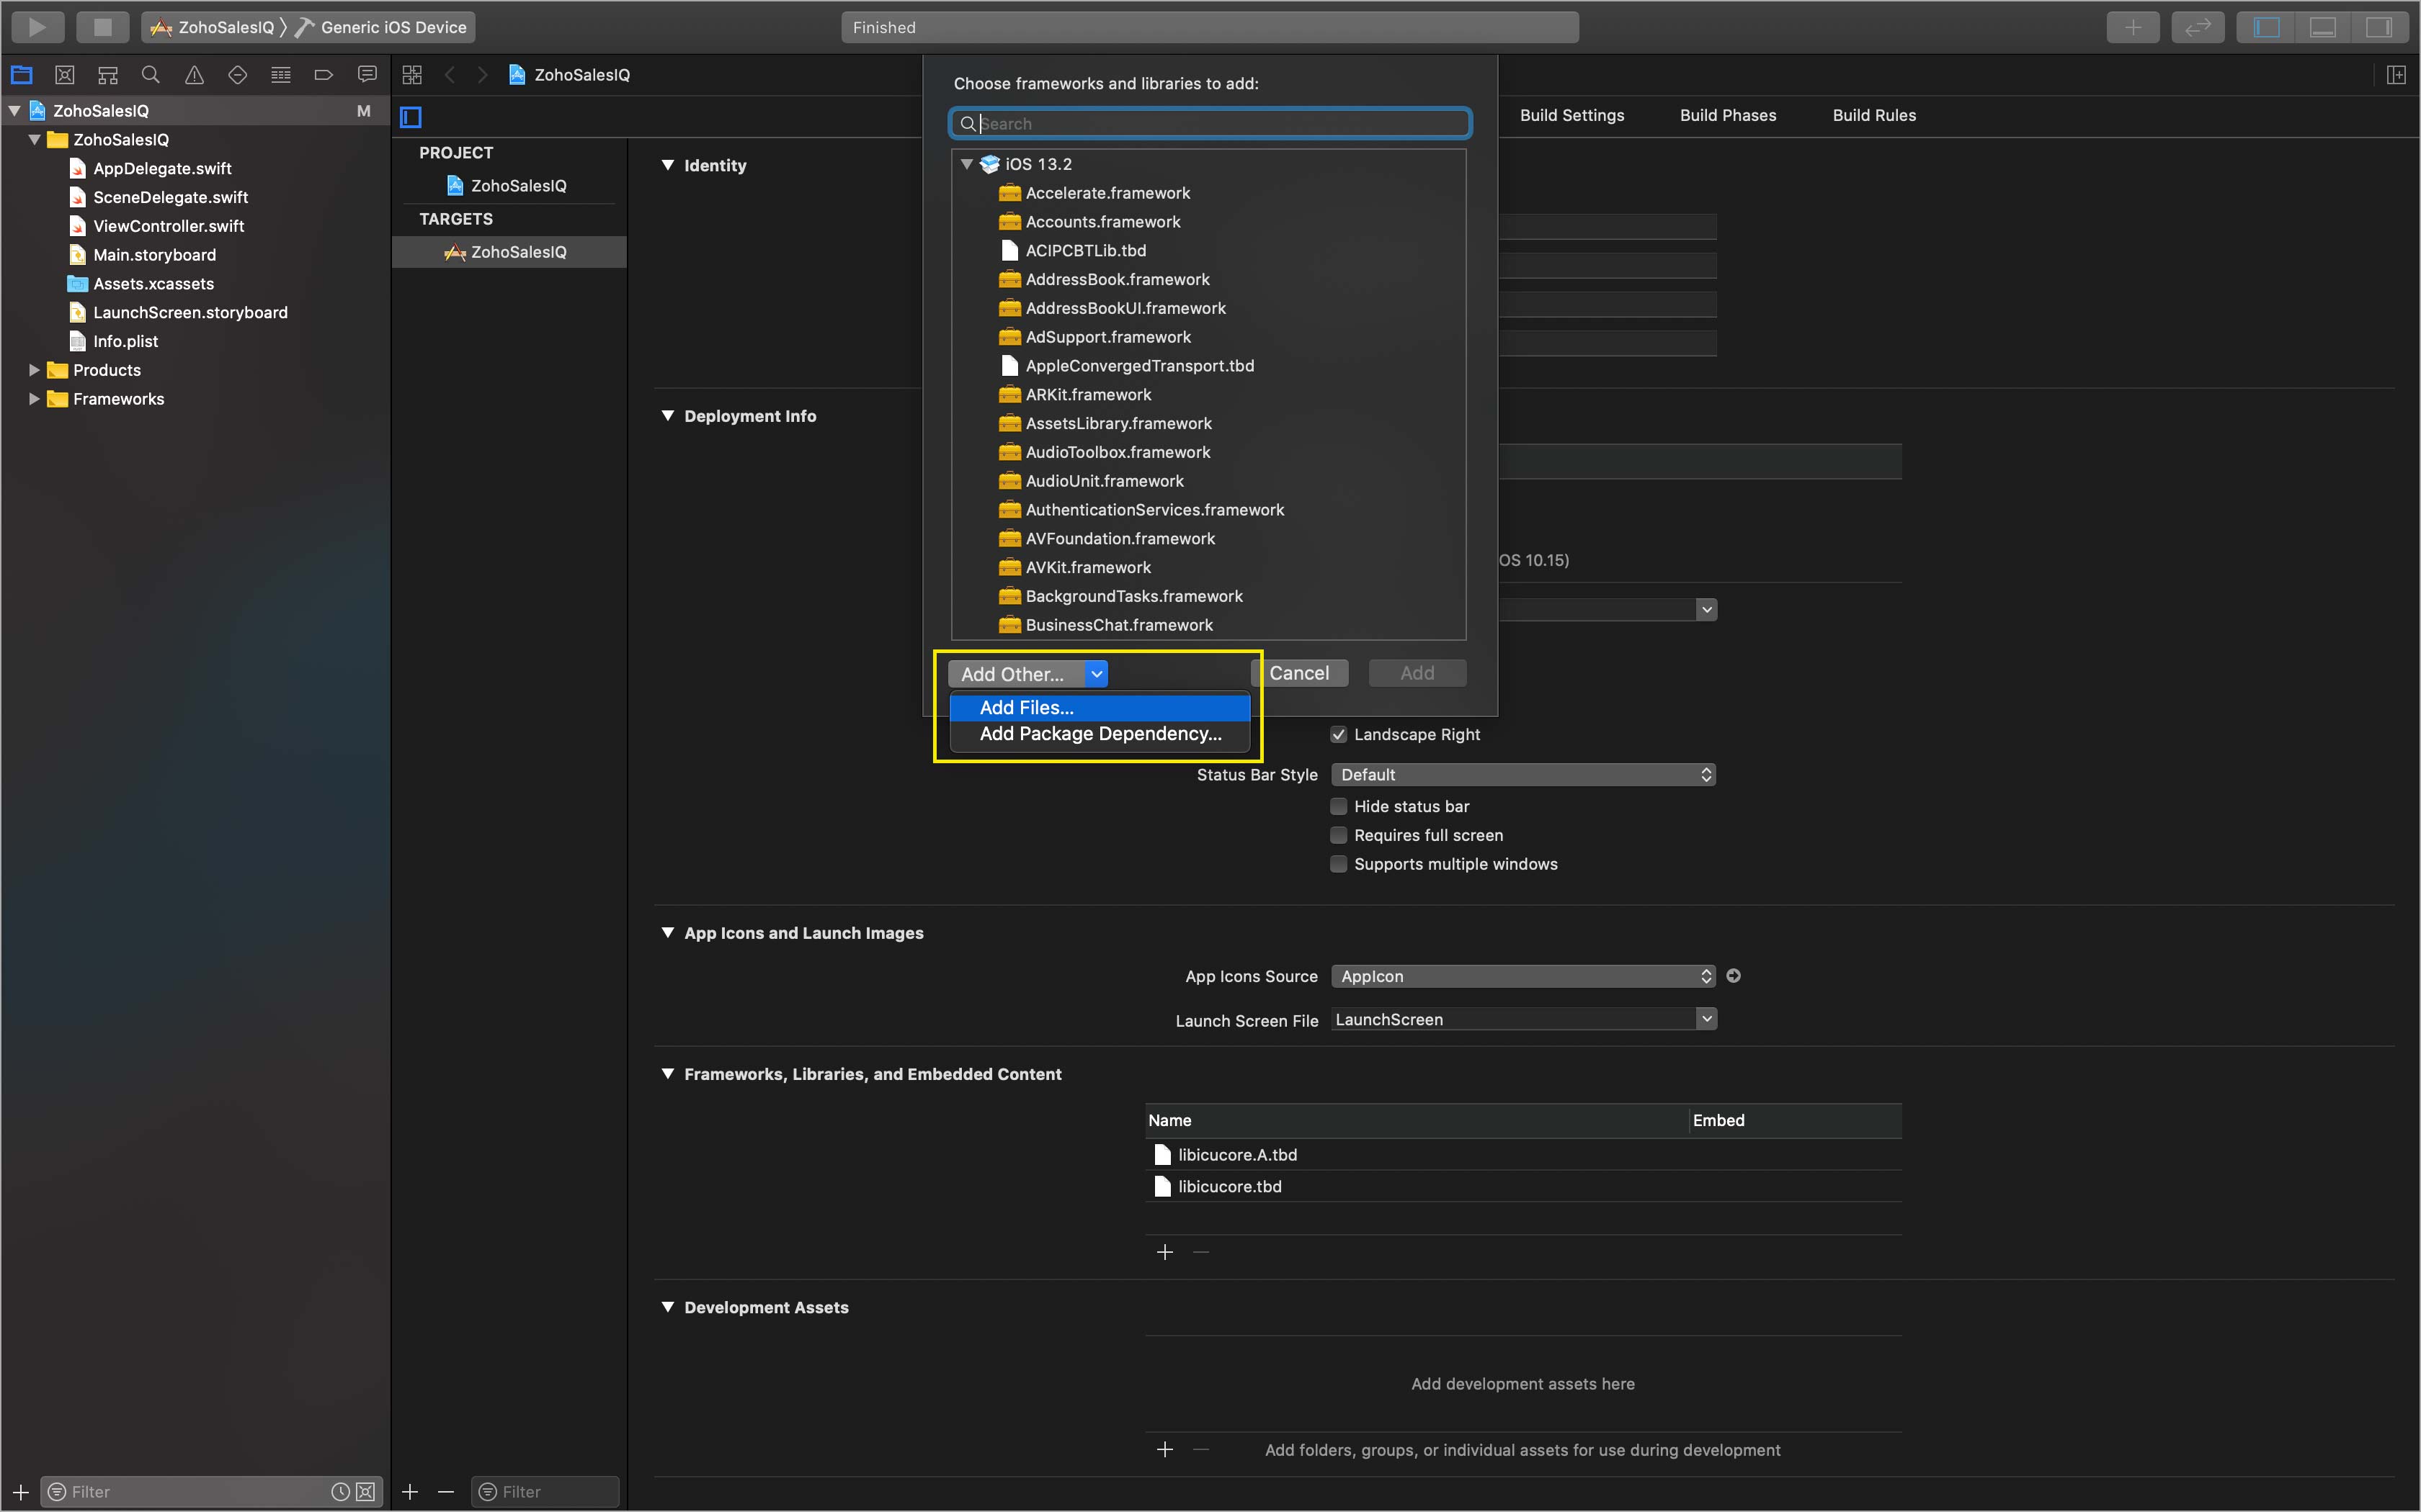The image size is (2421, 1512).
Task: Show the debug area panel
Action: [x=2322, y=27]
